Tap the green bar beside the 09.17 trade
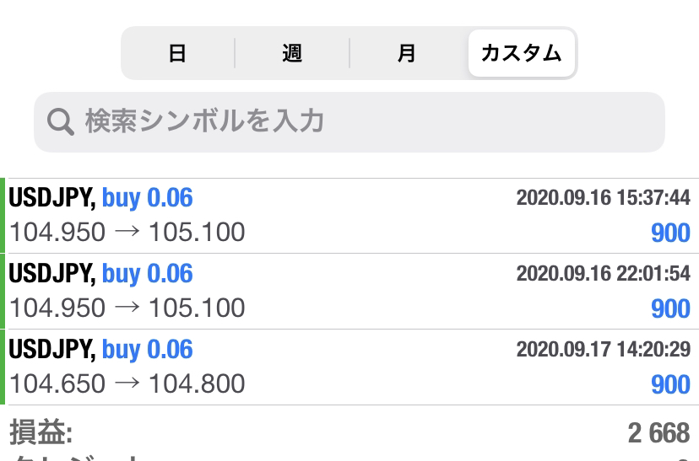This screenshot has height=461, width=699. pyautogui.click(x=3, y=367)
